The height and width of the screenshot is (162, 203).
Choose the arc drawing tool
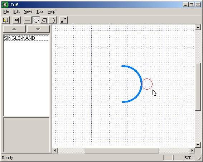[x=52, y=20]
